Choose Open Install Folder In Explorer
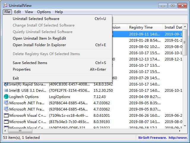Viewport: 190px width, 143px height. (x=39, y=45)
